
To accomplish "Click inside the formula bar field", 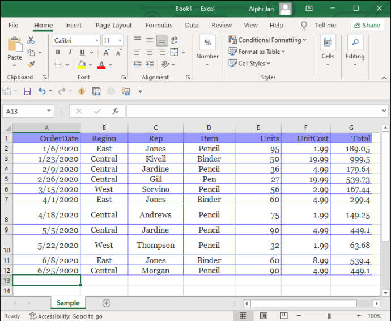I will click(249, 111).
